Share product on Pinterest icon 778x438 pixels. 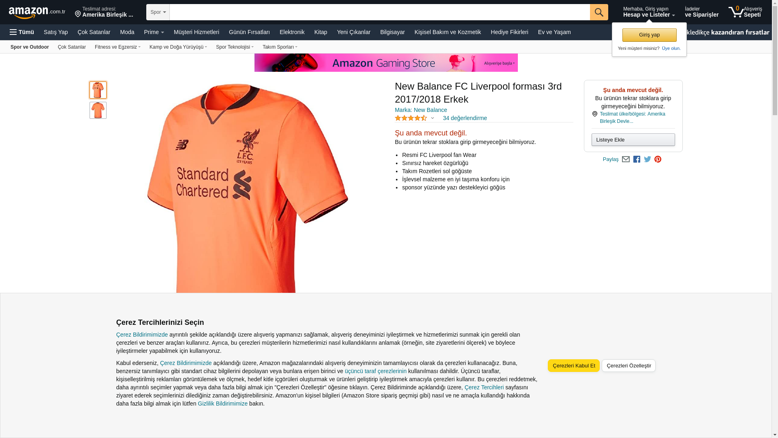pos(658,159)
